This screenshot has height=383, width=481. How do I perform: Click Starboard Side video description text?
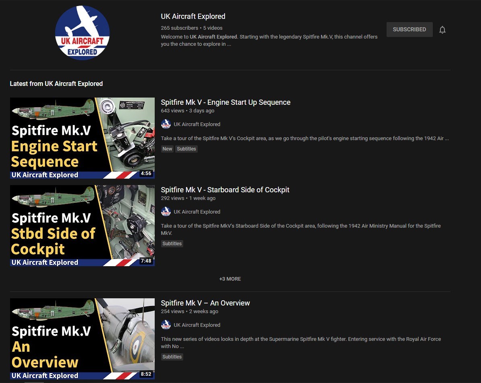coord(301,230)
